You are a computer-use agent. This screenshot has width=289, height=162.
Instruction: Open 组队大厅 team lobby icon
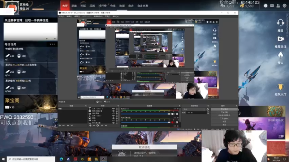point(280,87)
